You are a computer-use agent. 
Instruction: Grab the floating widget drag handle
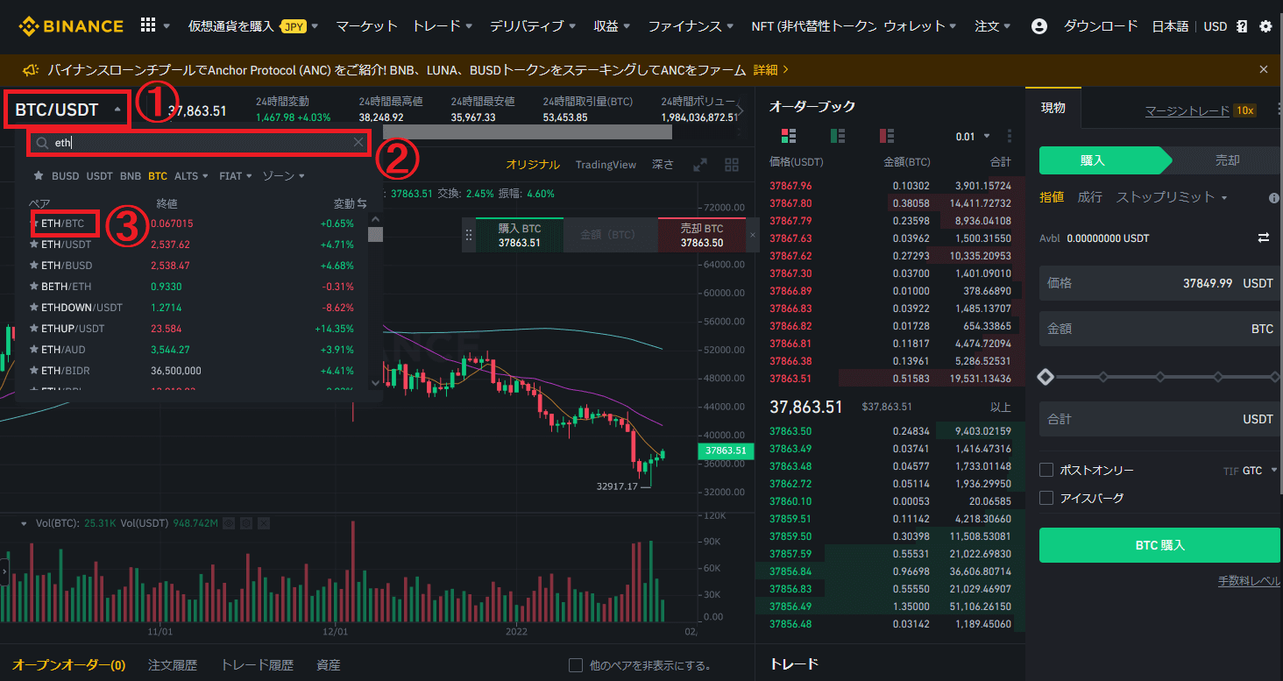[469, 235]
